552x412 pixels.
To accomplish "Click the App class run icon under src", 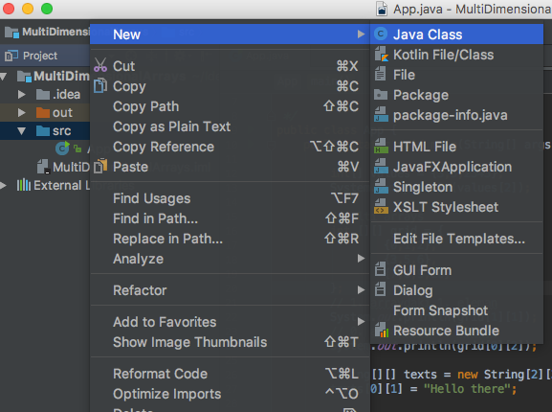I will point(63,149).
